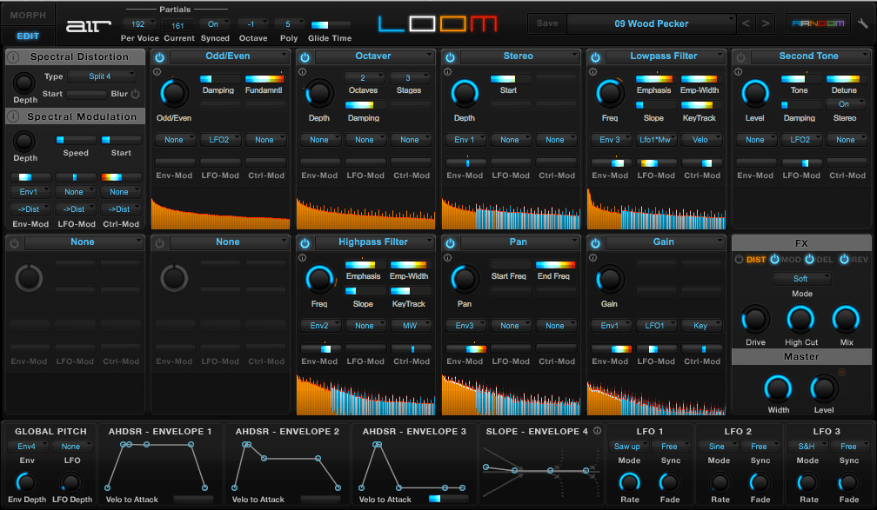This screenshot has width=877, height=510.
Task: Toggle Highpass Filter module power
Action: [305, 243]
